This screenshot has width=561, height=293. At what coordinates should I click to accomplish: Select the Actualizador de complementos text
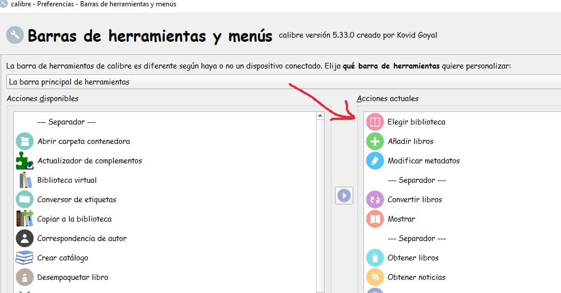pos(89,160)
